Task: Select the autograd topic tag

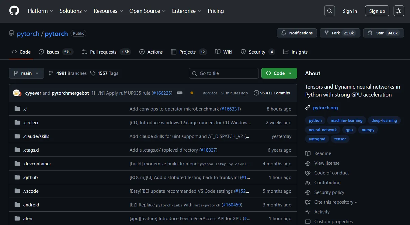Action: click(x=317, y=139)
